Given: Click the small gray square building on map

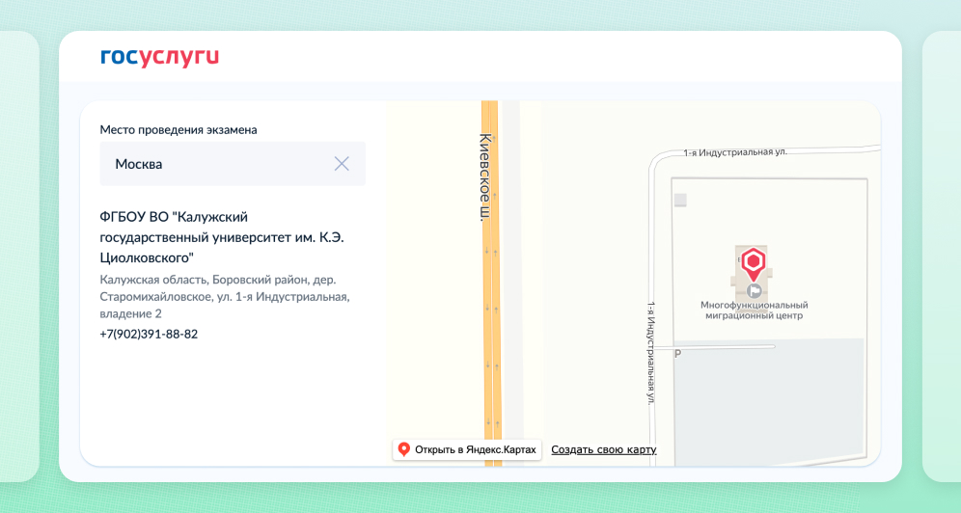Looking at the screenshot, I should [681, 200].
